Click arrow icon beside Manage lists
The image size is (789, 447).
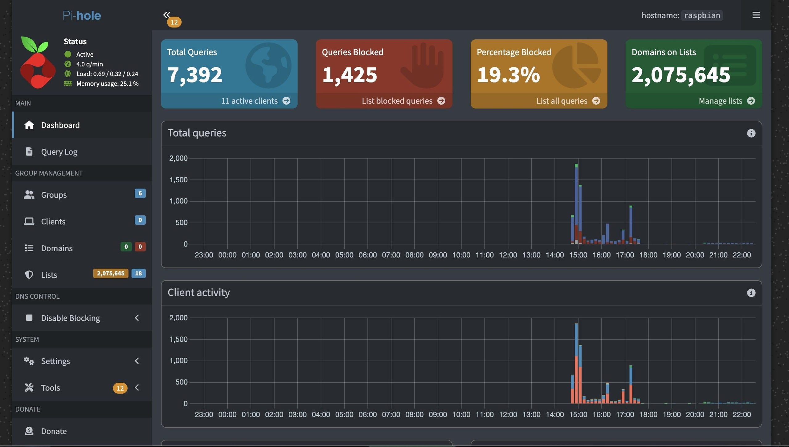point(751,101)
